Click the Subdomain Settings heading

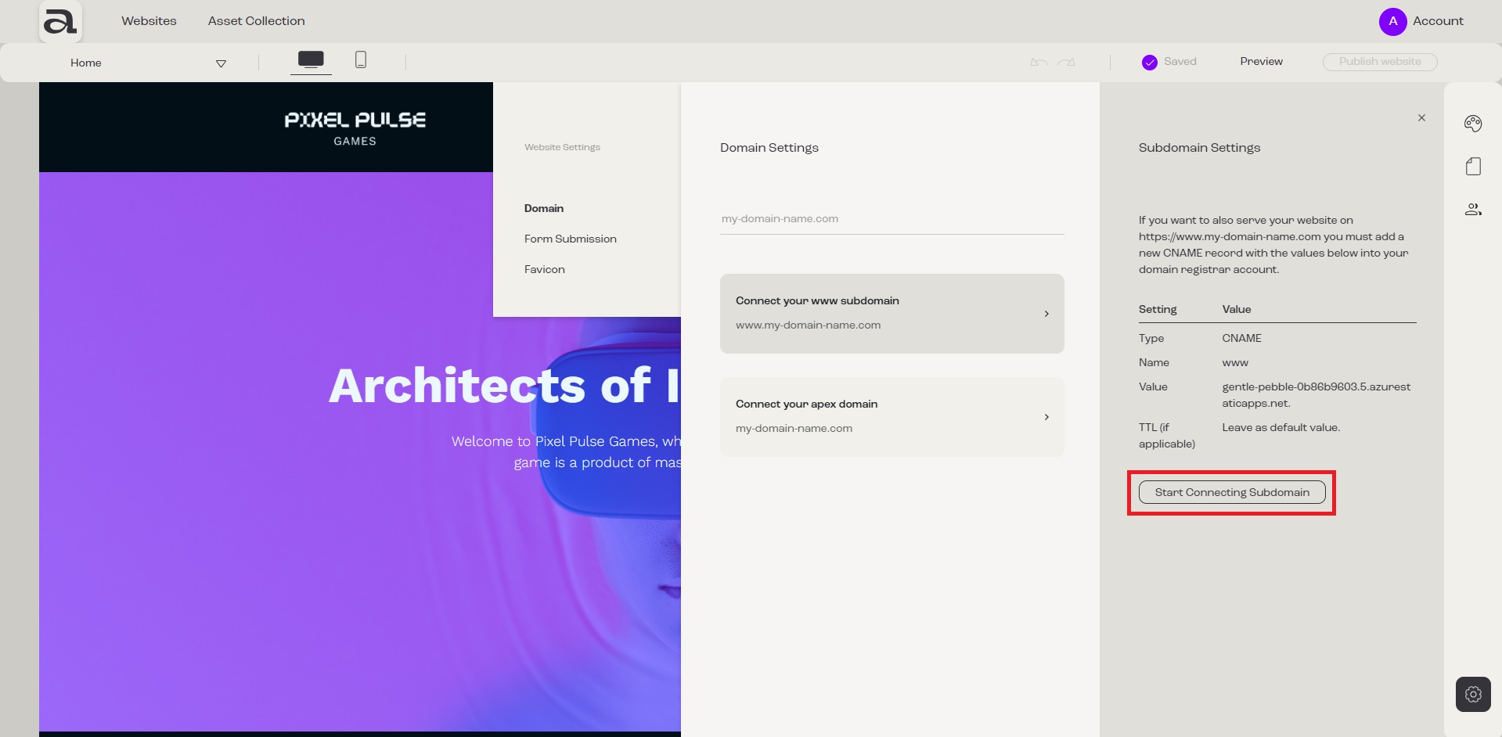[x=1199, y=148]
